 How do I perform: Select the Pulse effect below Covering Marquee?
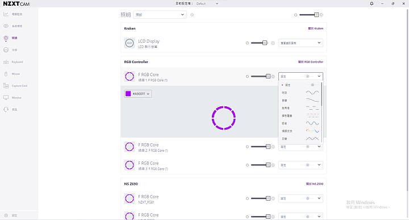(x=300, y=123)
